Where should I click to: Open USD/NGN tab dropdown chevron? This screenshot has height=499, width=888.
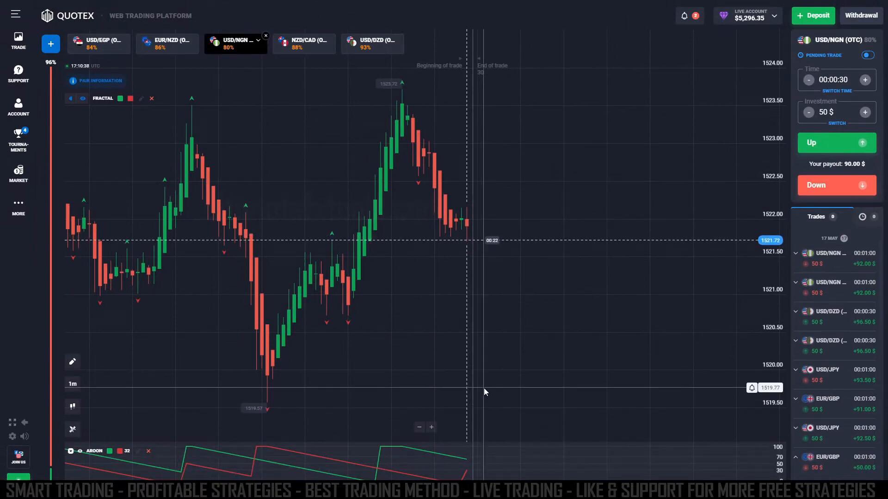pos(258,40)
